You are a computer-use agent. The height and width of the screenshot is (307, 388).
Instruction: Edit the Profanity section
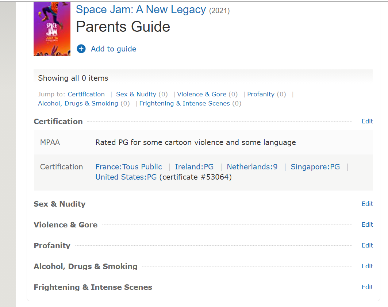point(367,245)
